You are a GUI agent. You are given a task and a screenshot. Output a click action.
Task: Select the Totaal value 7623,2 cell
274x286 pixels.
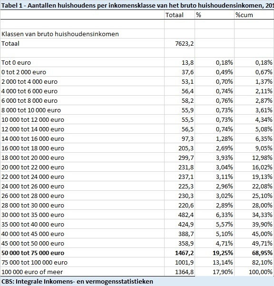179,43
